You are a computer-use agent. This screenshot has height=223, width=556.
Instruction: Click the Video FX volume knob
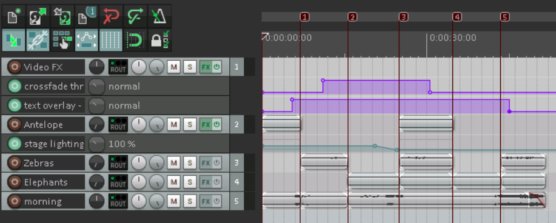(x=96, y=67)
